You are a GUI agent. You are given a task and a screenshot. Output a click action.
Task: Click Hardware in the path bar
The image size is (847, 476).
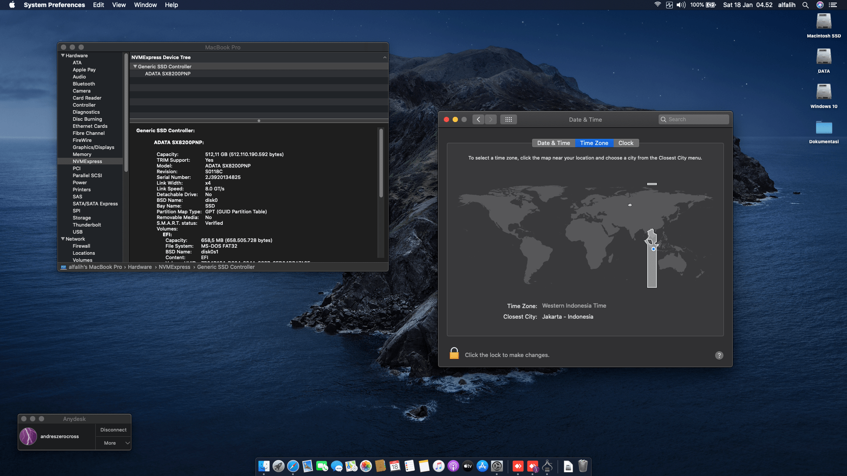point(140,267)
